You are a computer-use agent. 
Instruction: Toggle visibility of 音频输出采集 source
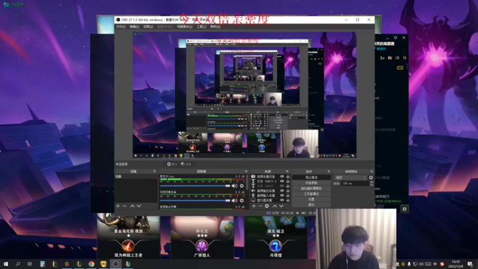[x=282, y=191]
